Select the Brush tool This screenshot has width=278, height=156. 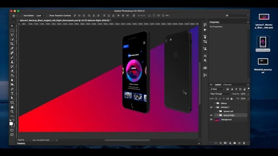tap(12, 58)
